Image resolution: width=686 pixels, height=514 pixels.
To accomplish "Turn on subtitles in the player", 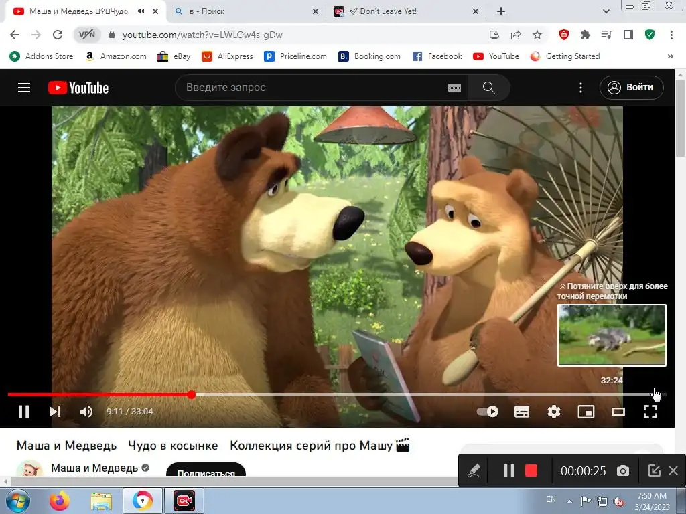I will 521,412.
